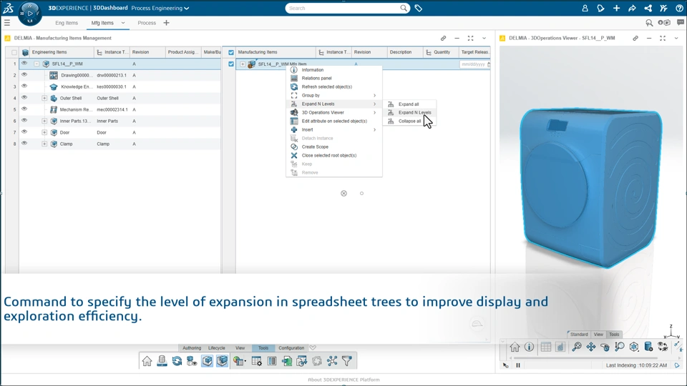
Task: Uncheck SFL14__P_WM Mfg Item row checkbox
Action: click(231, 64)
